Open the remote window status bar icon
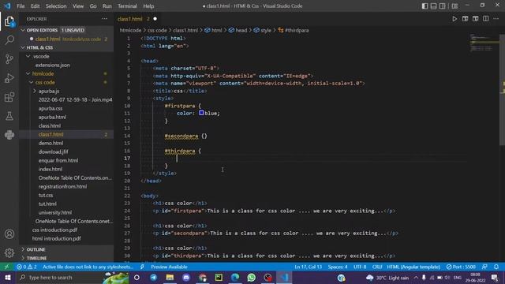This screenshot has height=284, width=505. coord(6,267)
